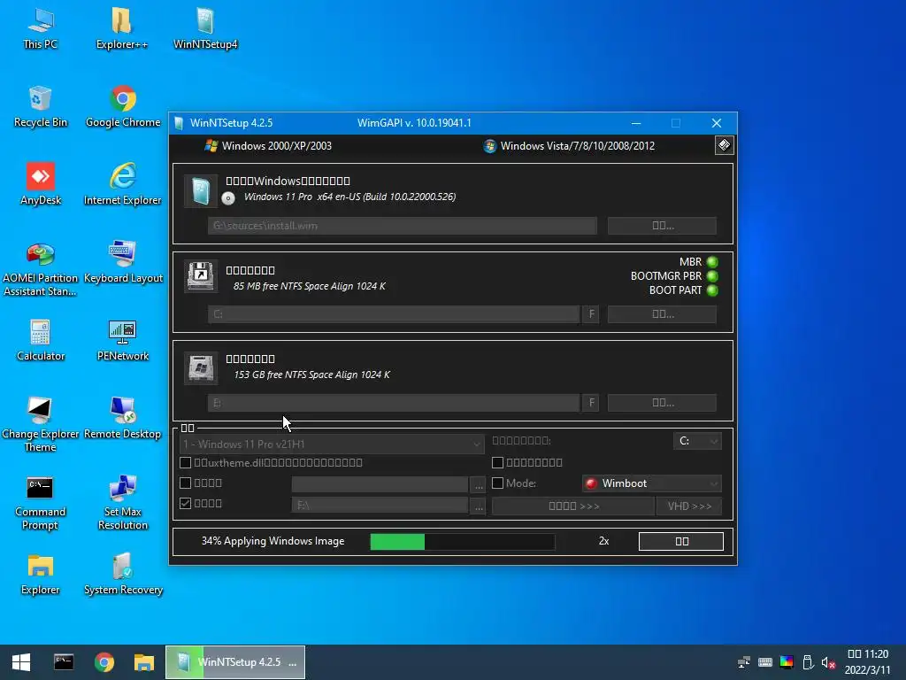Launch the Calculator desktop icon
The height and width of the screenshot is (680, 906).
point(41,341)
